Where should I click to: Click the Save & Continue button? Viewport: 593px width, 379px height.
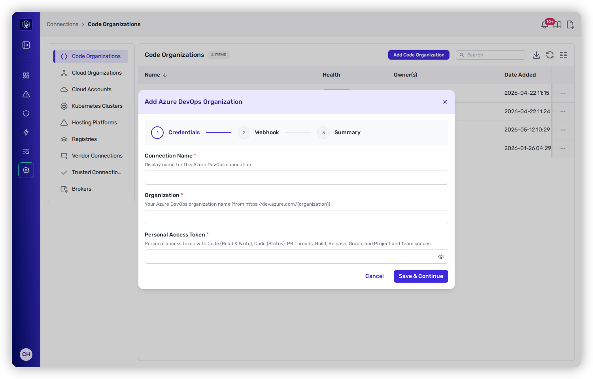pyautogui.click(x=421, y=276)
